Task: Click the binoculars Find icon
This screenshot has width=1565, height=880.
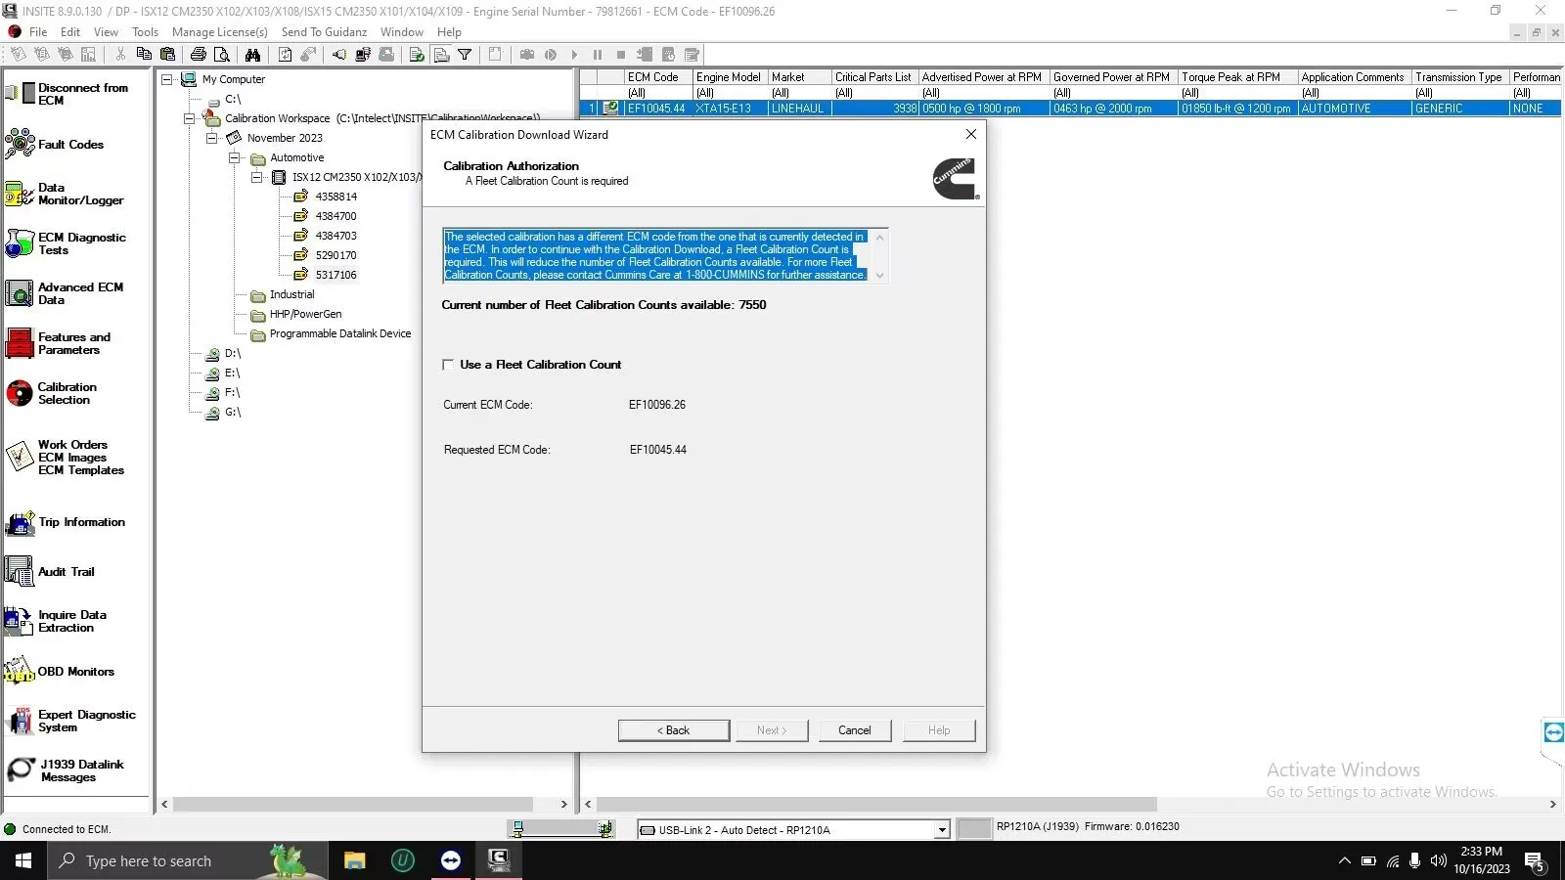Action: coord(253,55)
